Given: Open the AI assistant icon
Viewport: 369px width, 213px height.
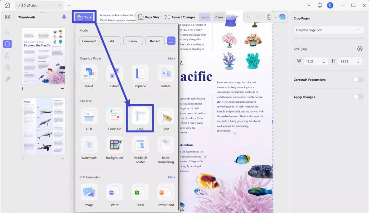Looking at the screenshot, I should tap(283, 17).
